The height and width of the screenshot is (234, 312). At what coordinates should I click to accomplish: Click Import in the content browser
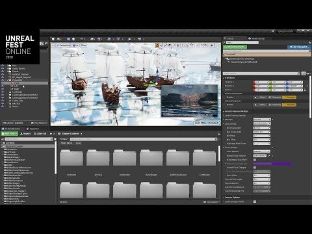point(25,134)
